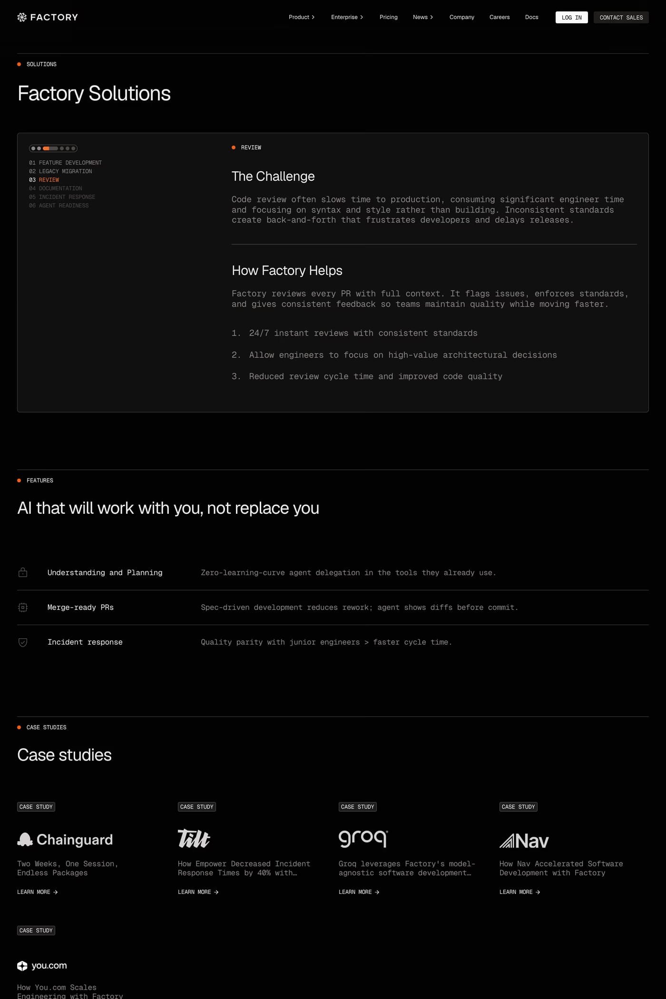Click the Nav logo

tap(524, 841)
